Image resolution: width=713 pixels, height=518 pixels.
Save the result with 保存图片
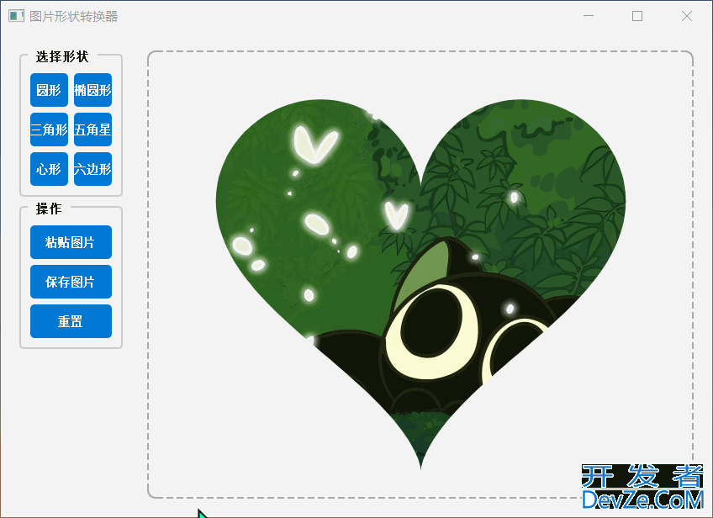[x=71, y=282]
